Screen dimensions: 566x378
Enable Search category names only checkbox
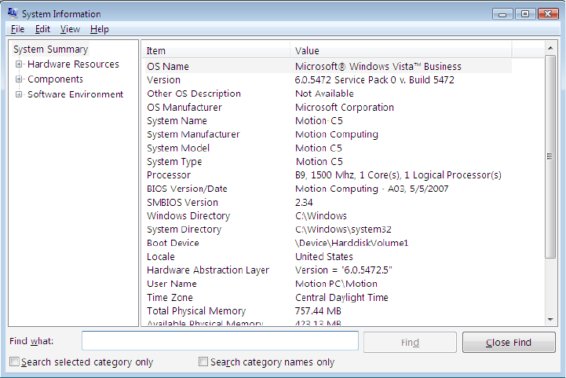point(203,362)
